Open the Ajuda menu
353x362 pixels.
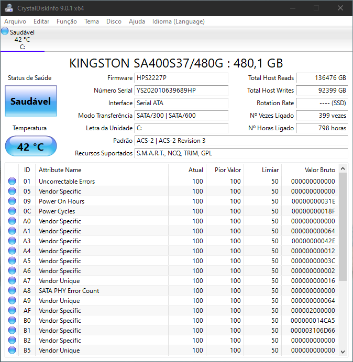(137, 21)
